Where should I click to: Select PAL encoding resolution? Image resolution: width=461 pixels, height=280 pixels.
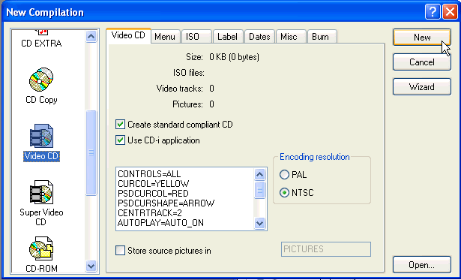click(284, 175)
